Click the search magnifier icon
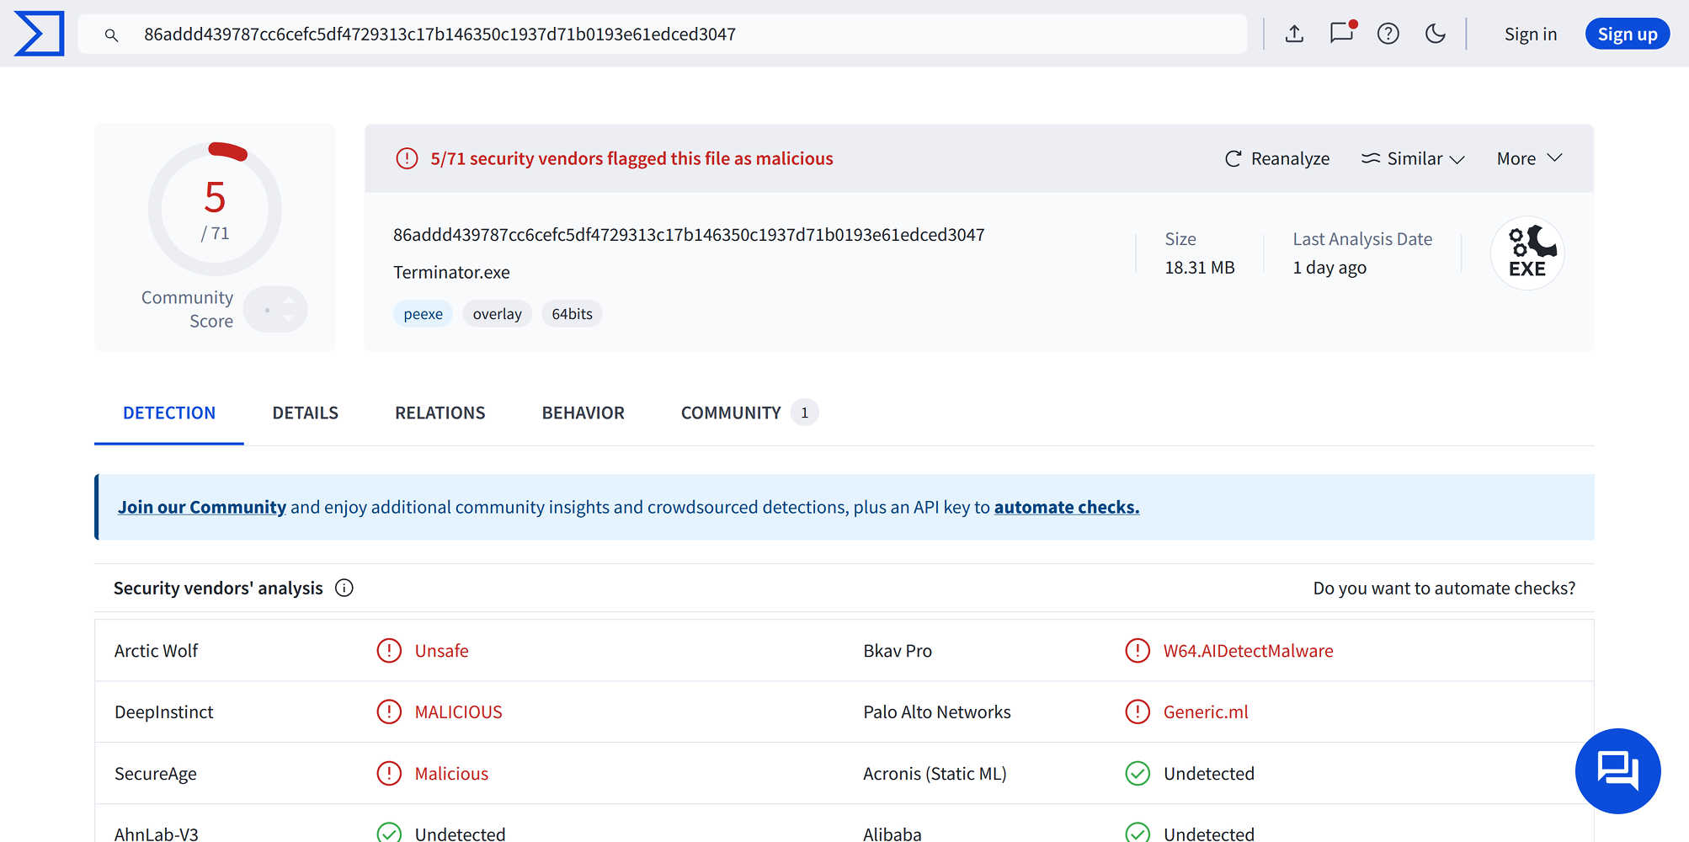The width and height of the screenshot is (1689, 842). click(x=112, y=35)
